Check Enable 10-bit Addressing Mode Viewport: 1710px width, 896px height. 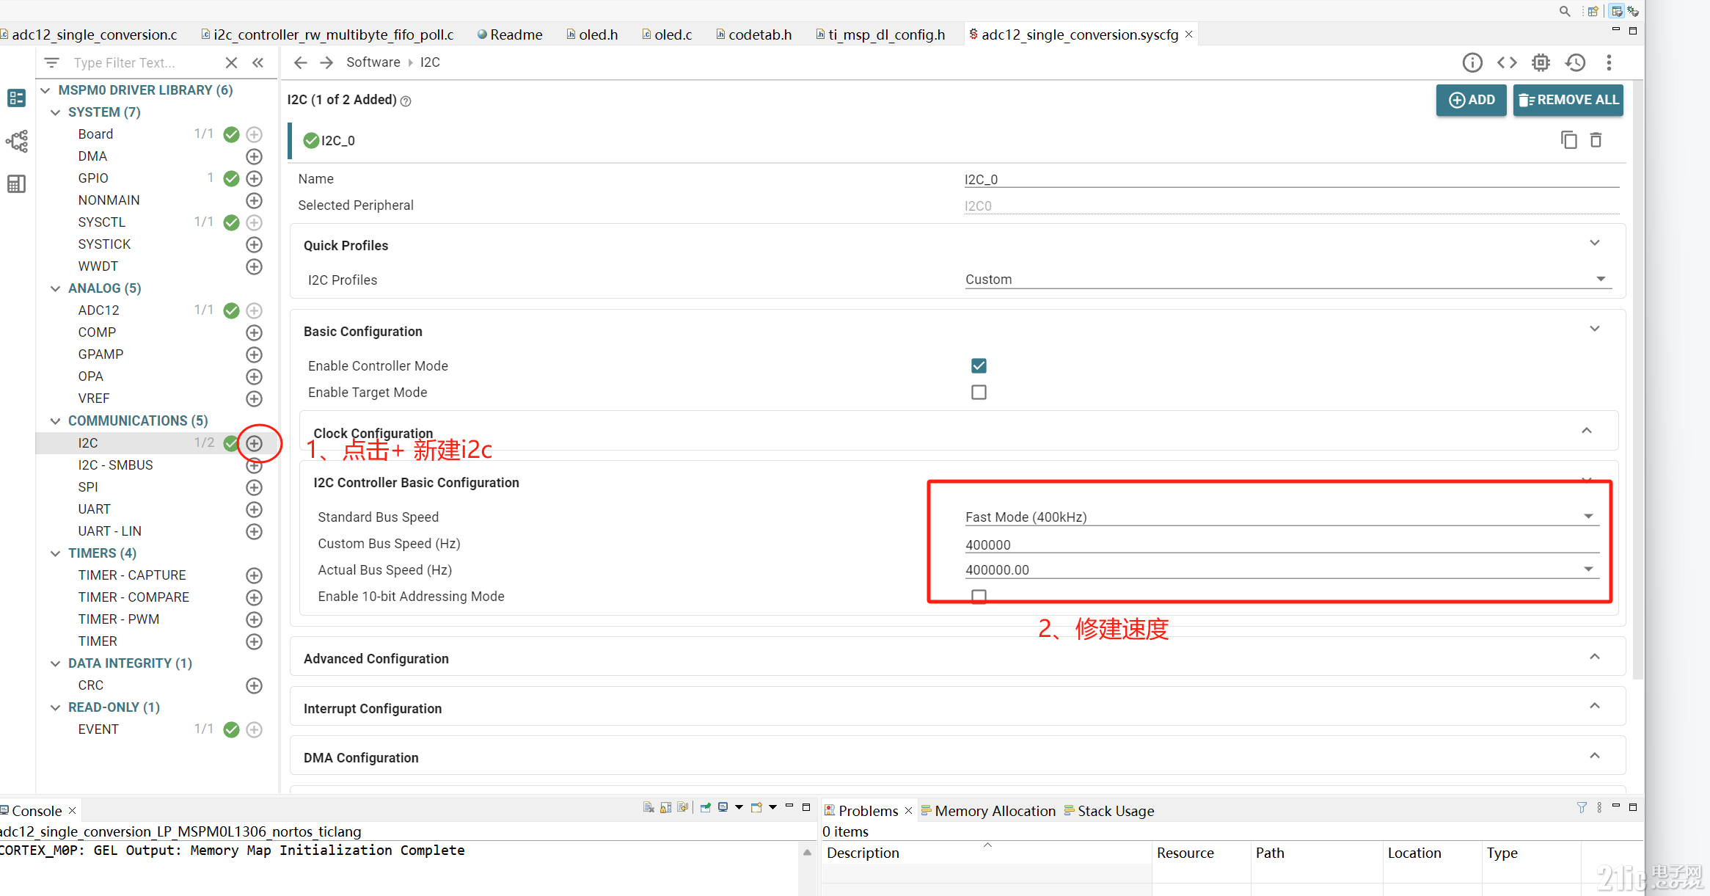[979, 596]
